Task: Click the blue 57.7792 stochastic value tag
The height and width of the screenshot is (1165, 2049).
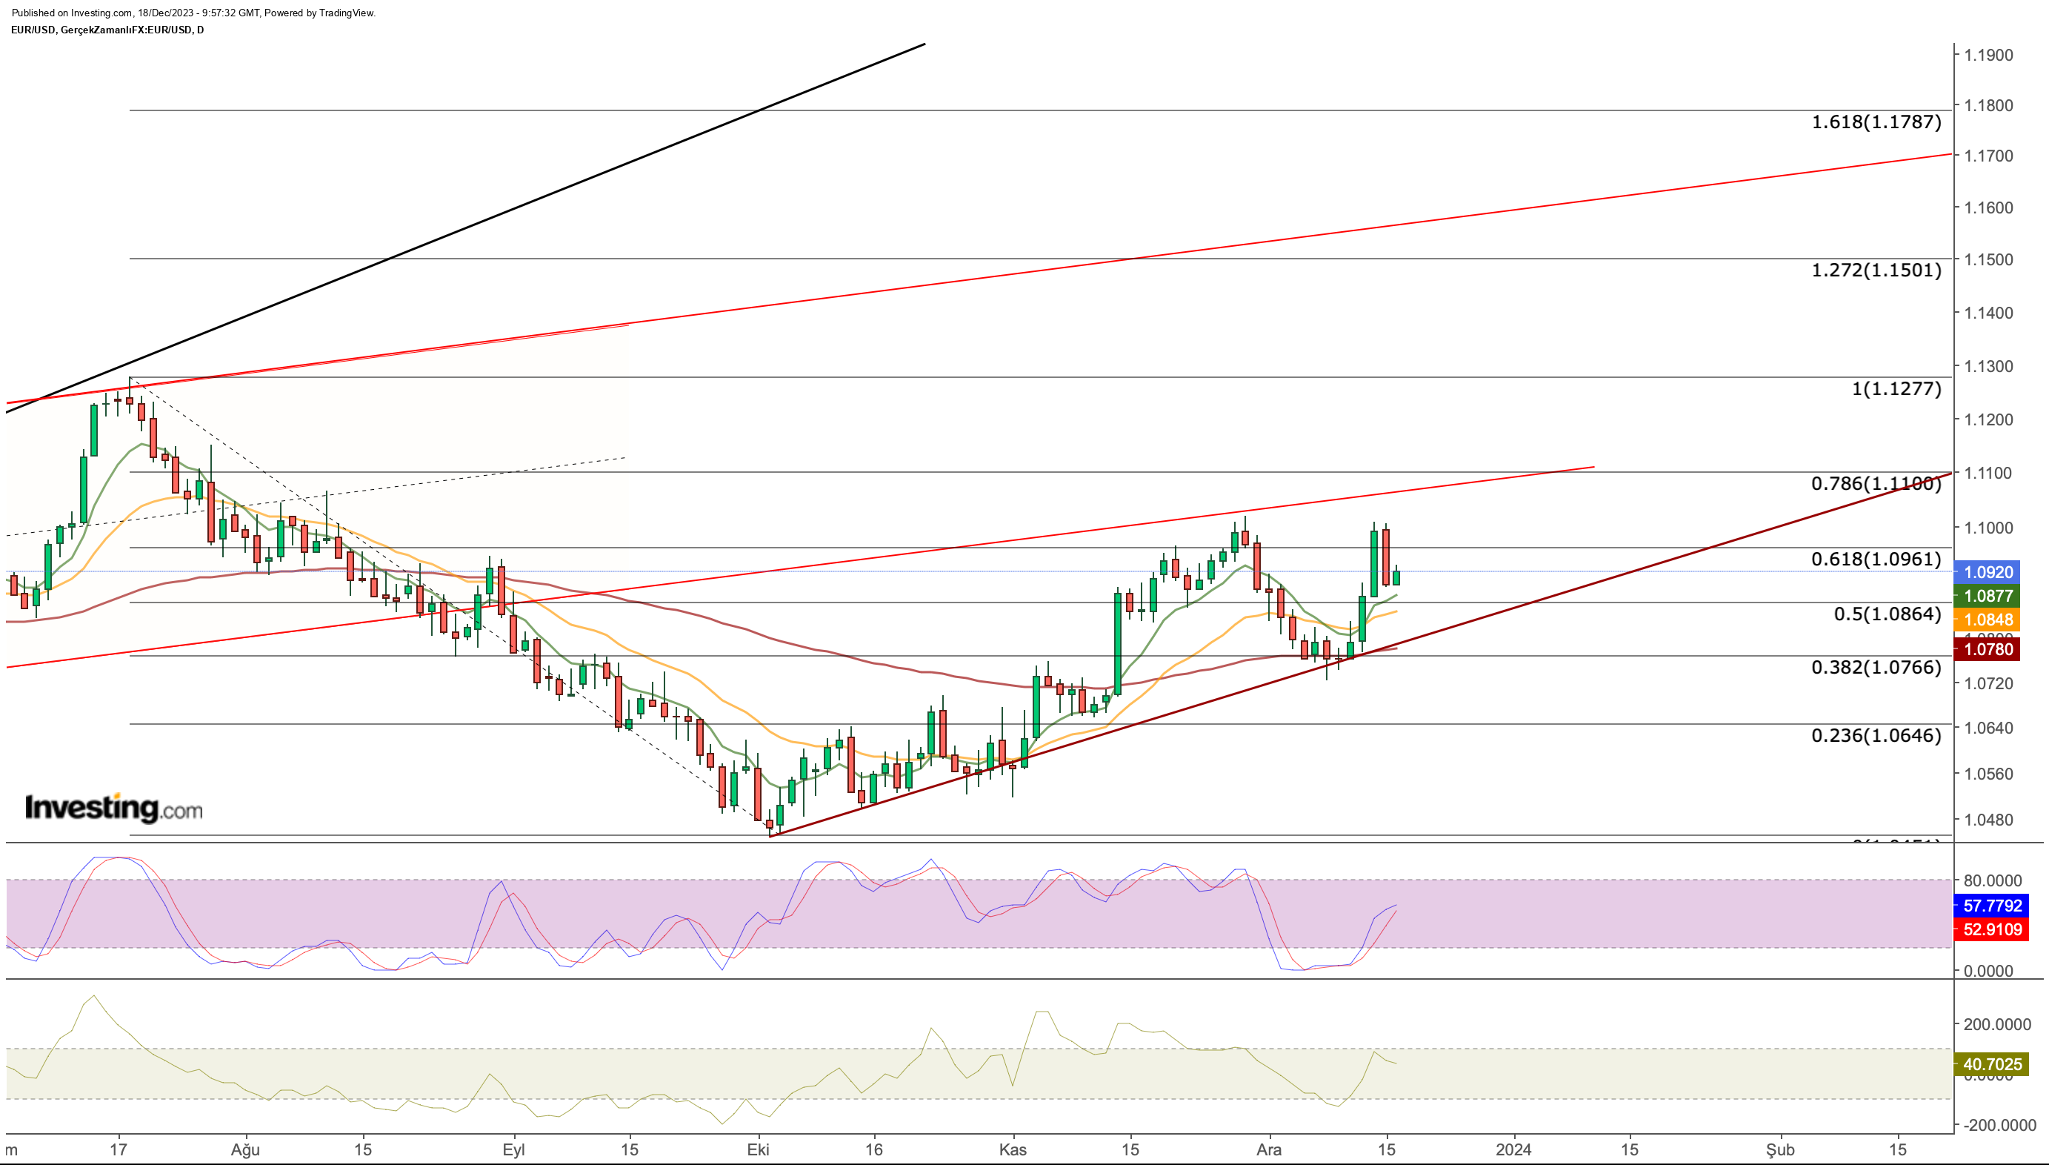Action: pos(1991,906)
